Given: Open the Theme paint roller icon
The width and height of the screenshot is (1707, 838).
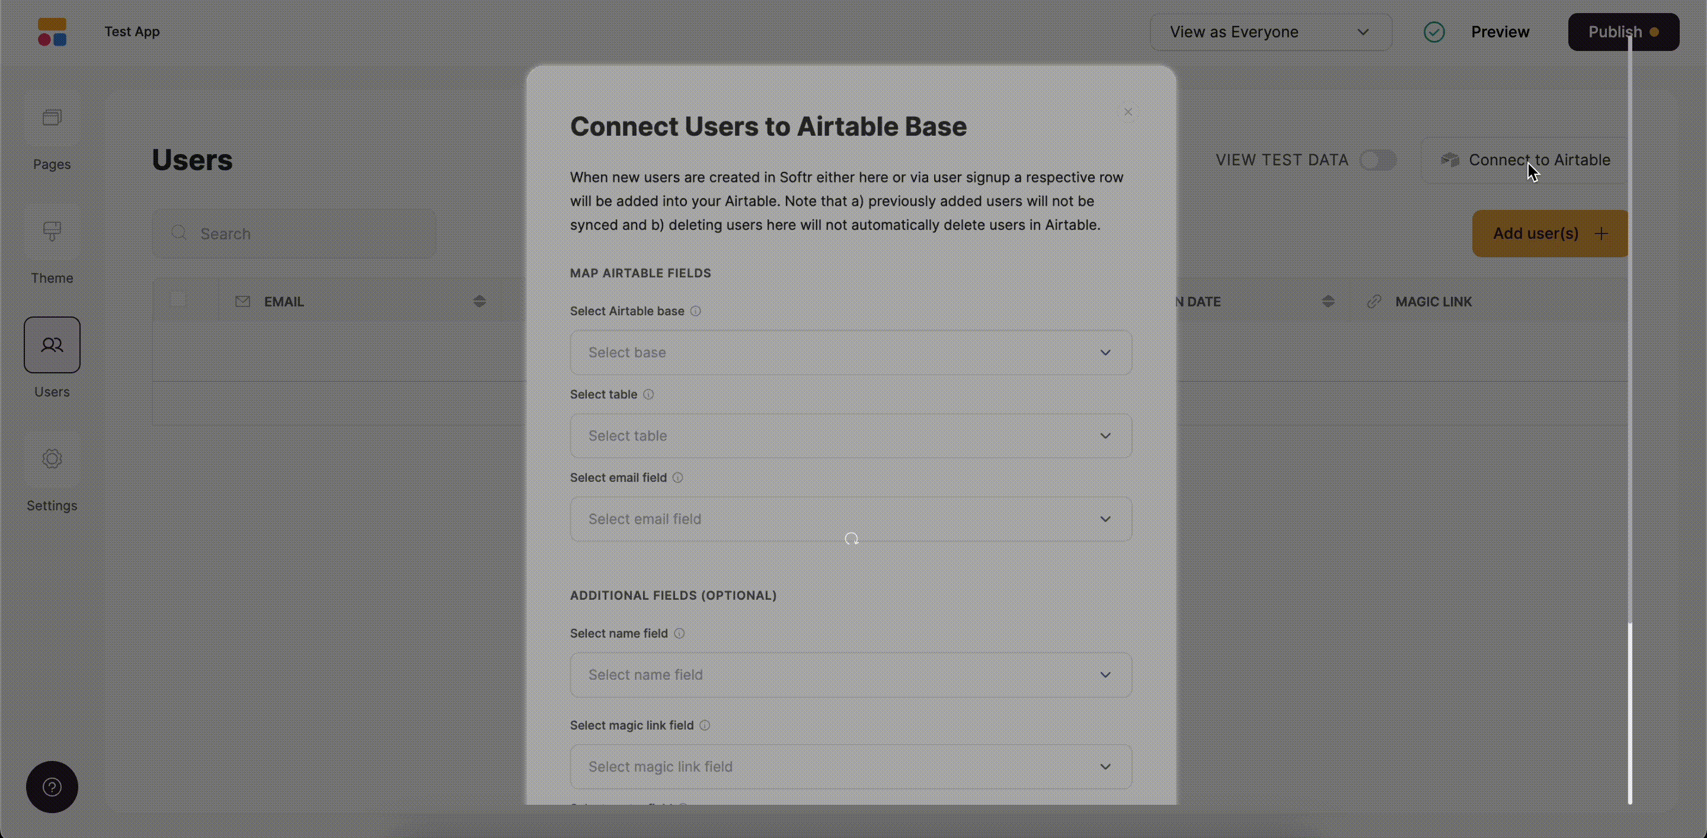Looking at the screenshot, I should [x=52, y=231].
